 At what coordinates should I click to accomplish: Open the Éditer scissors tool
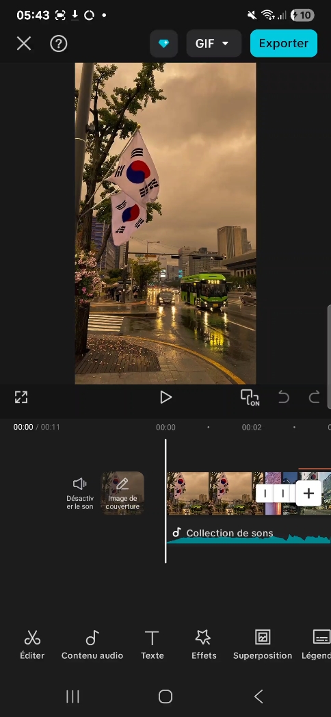coord(32,644)
